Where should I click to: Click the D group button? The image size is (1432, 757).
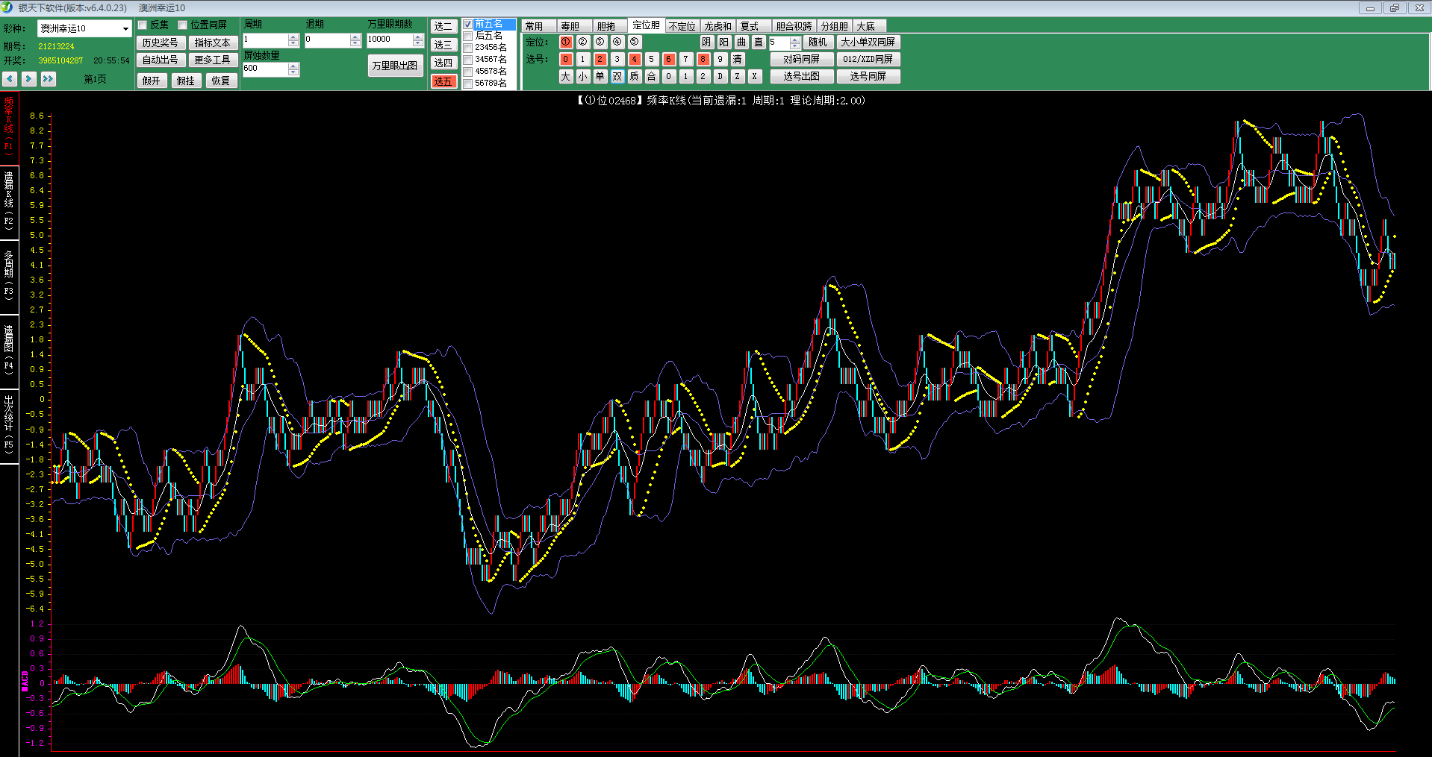click(x=720, y=76)
